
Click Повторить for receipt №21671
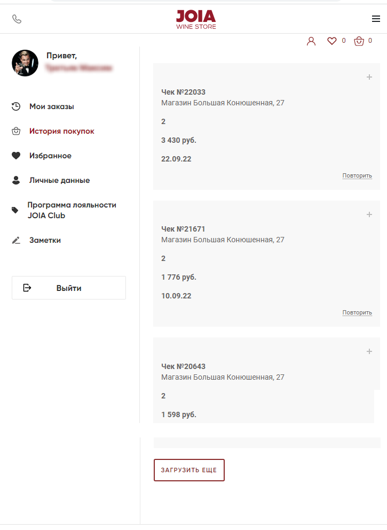(357, 313)
